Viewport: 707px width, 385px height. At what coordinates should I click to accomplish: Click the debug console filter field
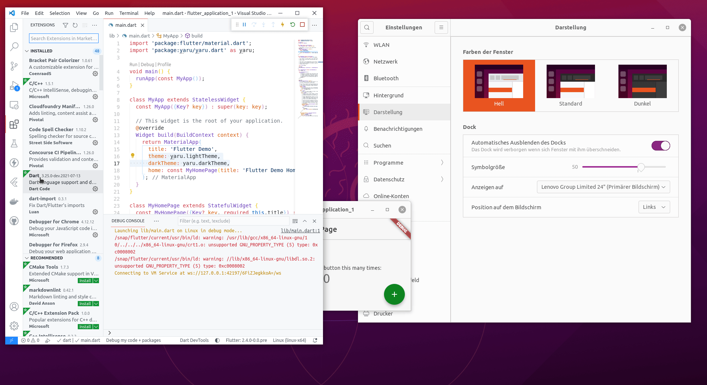(x=233, y=221)
